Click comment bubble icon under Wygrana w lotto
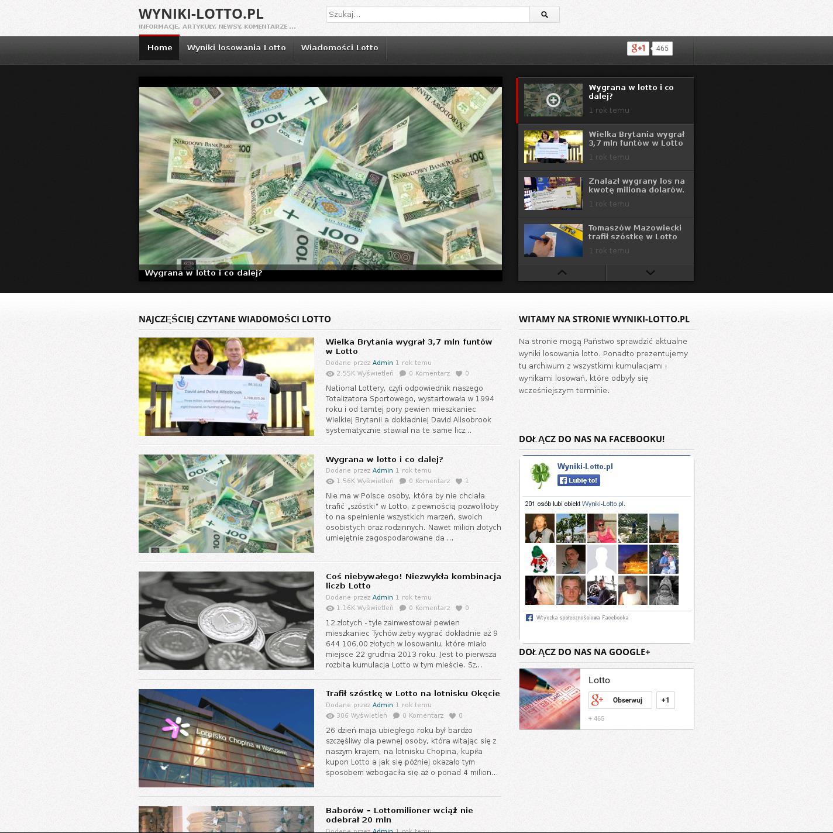 tap(402, 481)
